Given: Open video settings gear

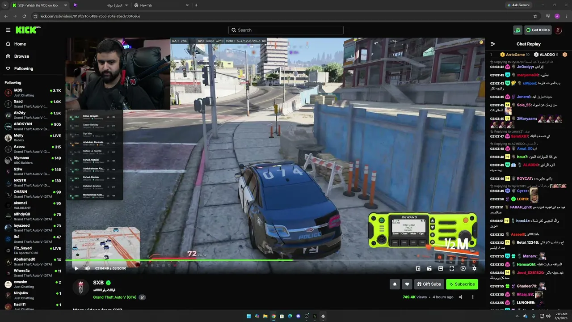Looking at the screenshot, I should [474, 268].
